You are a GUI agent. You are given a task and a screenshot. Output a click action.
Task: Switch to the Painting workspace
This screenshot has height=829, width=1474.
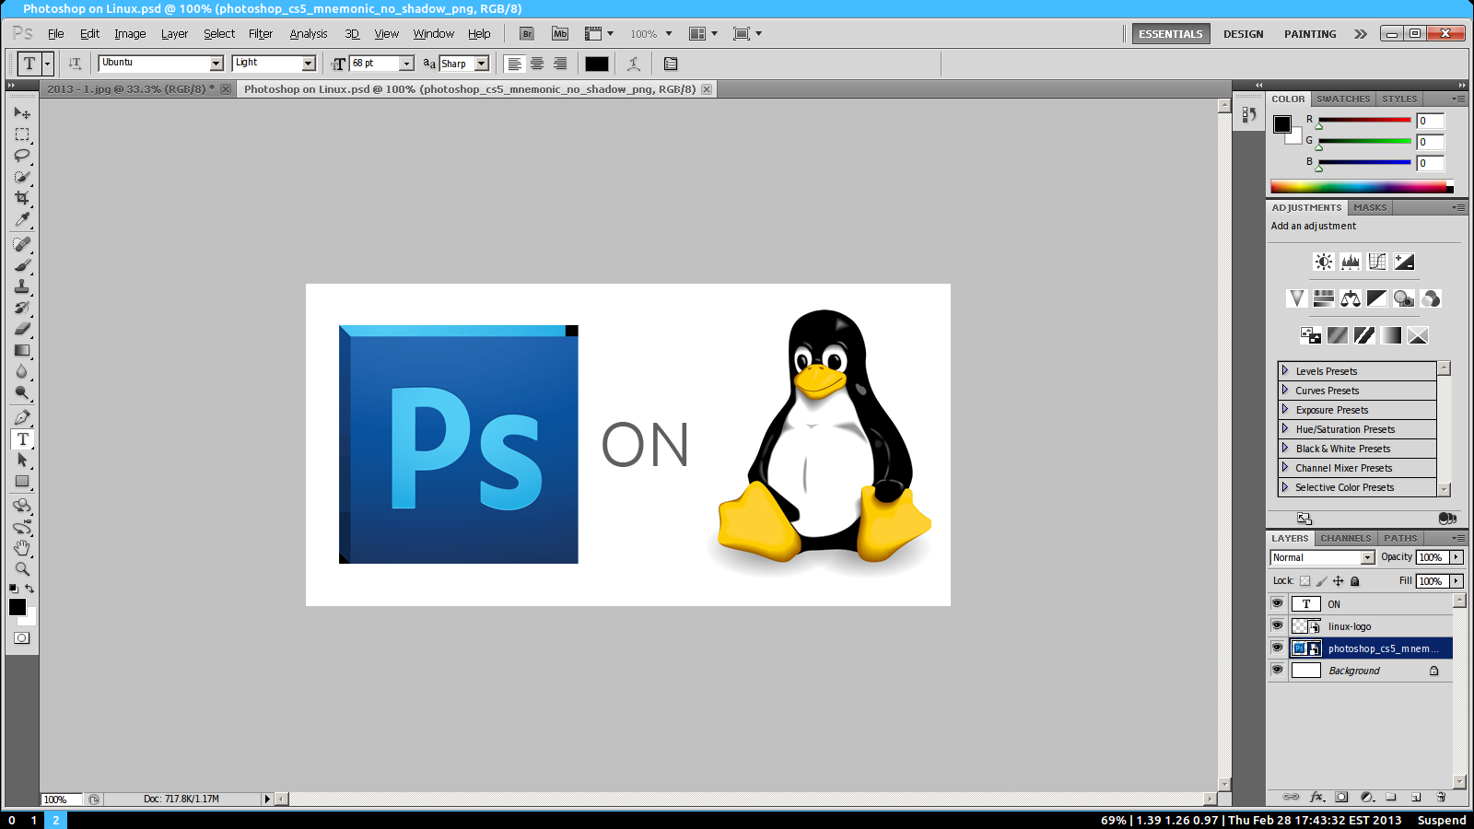point(1310,34)
